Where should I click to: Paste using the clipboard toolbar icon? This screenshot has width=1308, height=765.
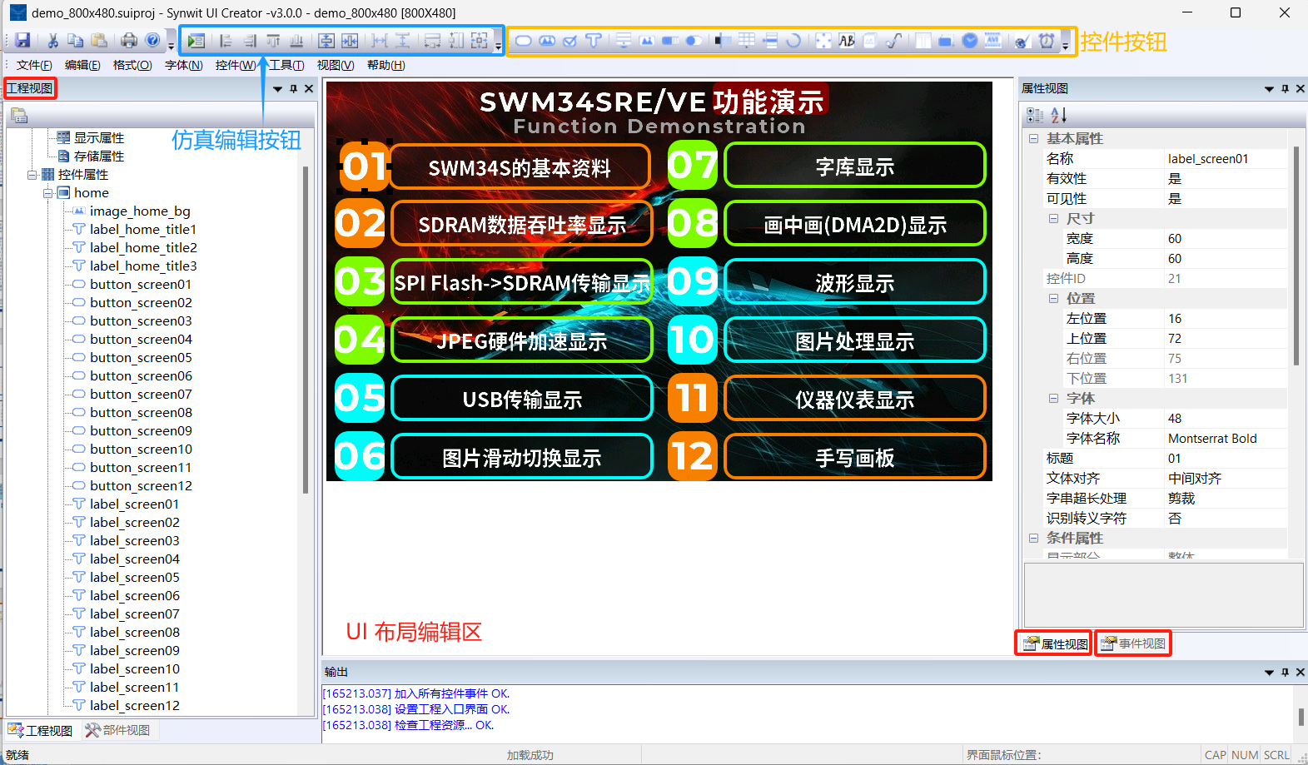99,40
